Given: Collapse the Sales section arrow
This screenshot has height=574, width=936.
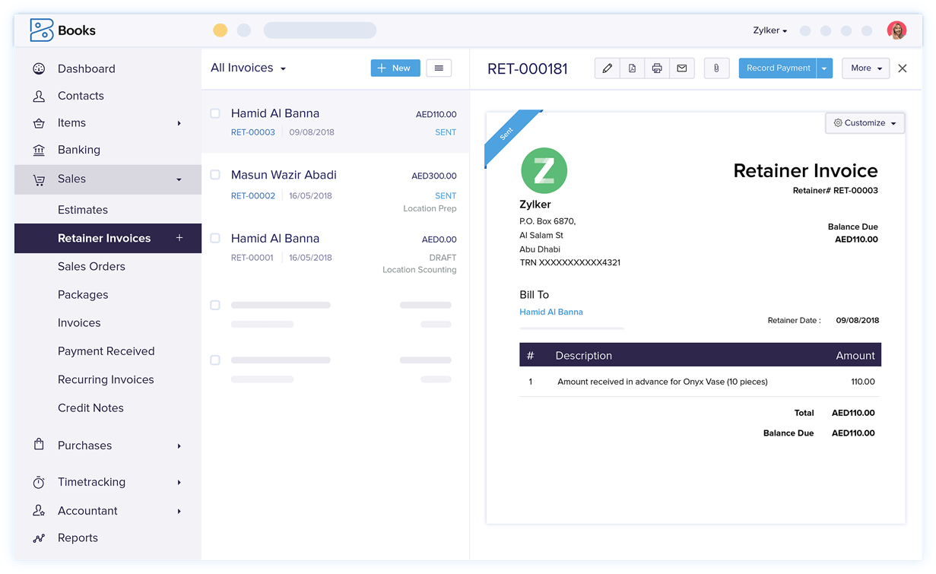Looking at the screenshot, I should coord(179,179).
